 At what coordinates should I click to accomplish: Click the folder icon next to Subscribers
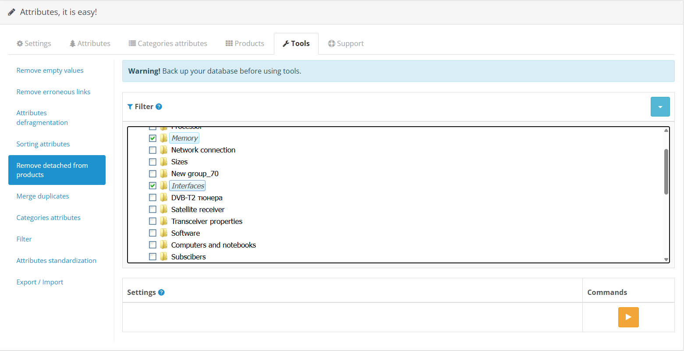(163, 257)
